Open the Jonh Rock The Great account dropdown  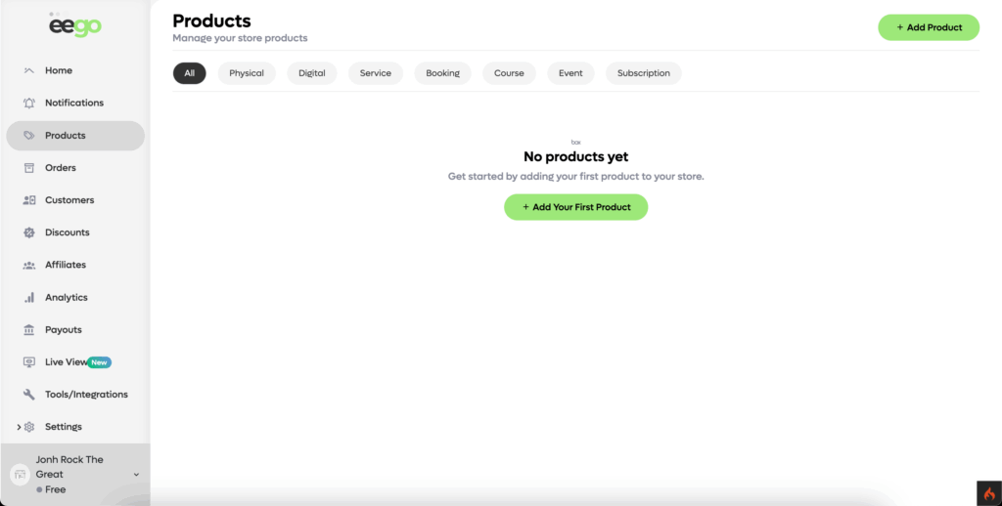coord(136,475)
